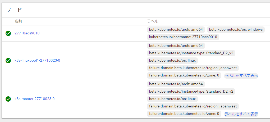Click the 名前 column header

tap(18, 21)
